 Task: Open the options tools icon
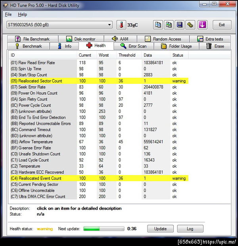(190, 25)
